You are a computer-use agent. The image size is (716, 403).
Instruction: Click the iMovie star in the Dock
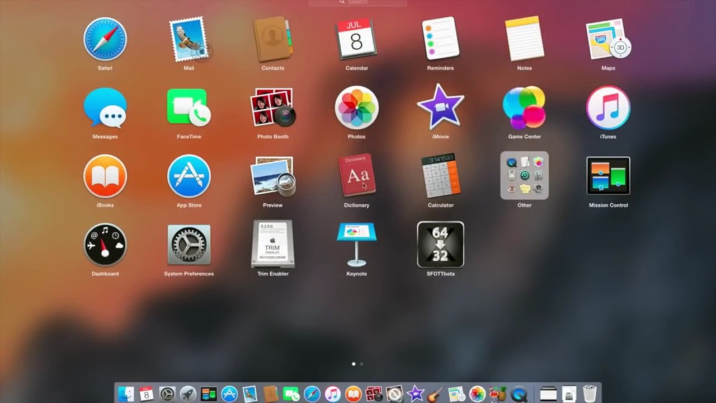pyautogui.click(x=415, y=394)
